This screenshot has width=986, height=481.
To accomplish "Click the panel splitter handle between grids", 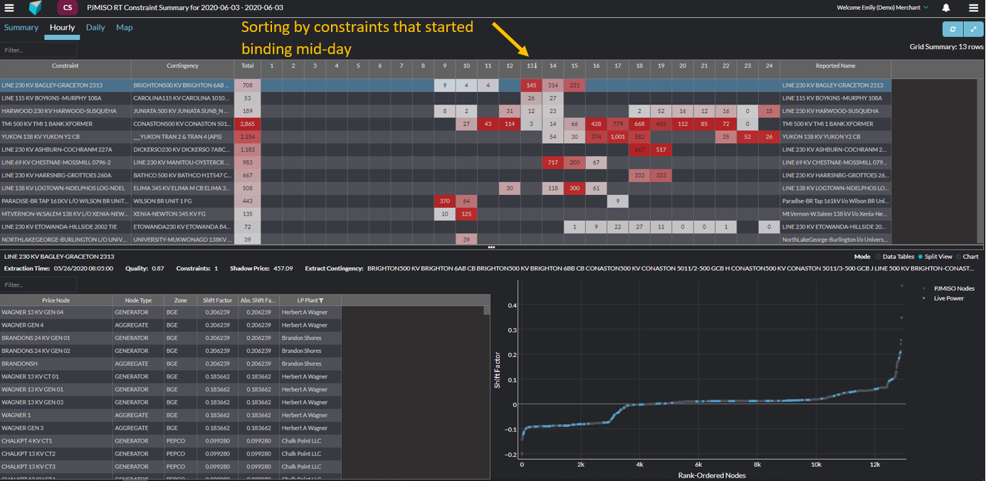I will click(x=491, y=248).
